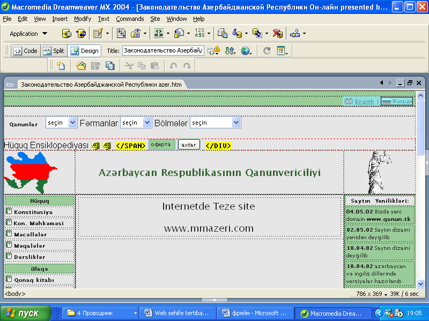Click the Repeated Region icon
The image size is (429, 321).
[121, 34]
